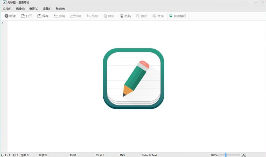This screenshot has width=266, height=157.
Task: Redo with the 恢复 toolbar button
Action: click(76, 16)
